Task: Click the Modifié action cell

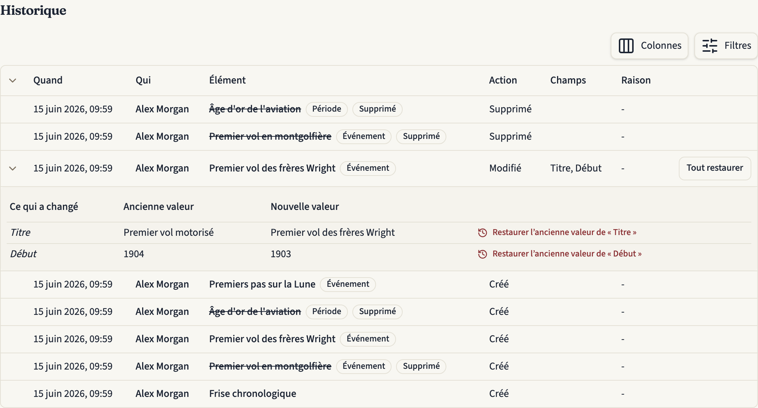Action: click(x=505, y=168)
